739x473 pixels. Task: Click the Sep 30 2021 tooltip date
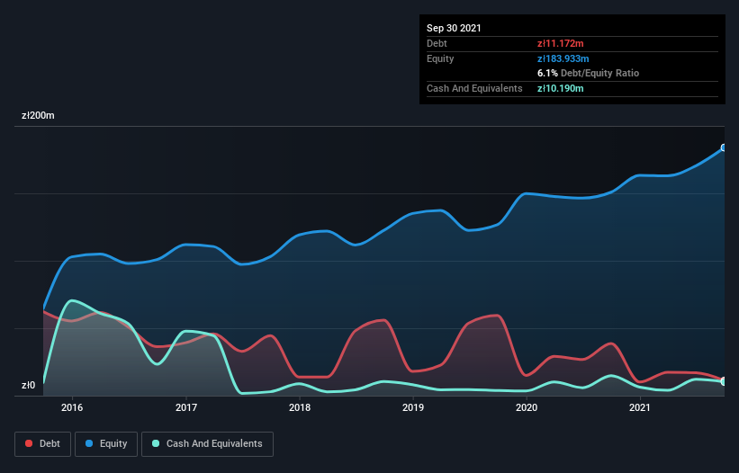click(x=454, y=28)
